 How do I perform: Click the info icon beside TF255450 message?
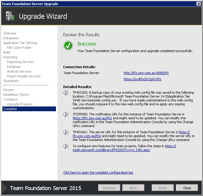tap(66, 115)
